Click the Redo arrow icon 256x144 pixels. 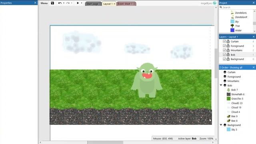(x=68, y=3)
